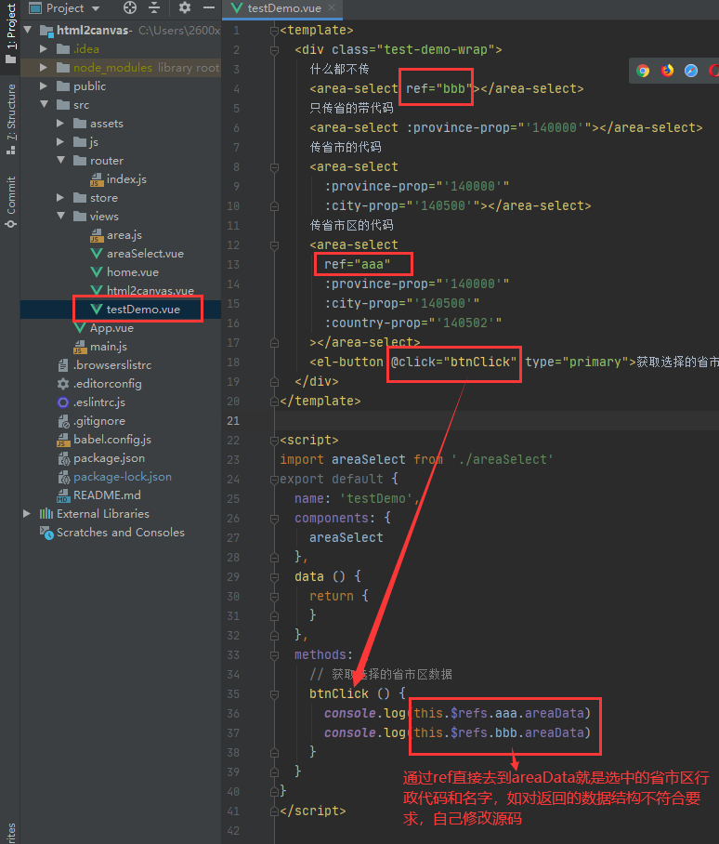Select README.md file

(x=107, y=495)
